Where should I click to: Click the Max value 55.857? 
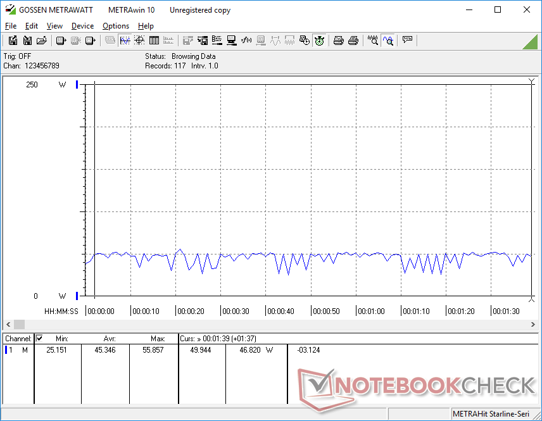point(153,350)
